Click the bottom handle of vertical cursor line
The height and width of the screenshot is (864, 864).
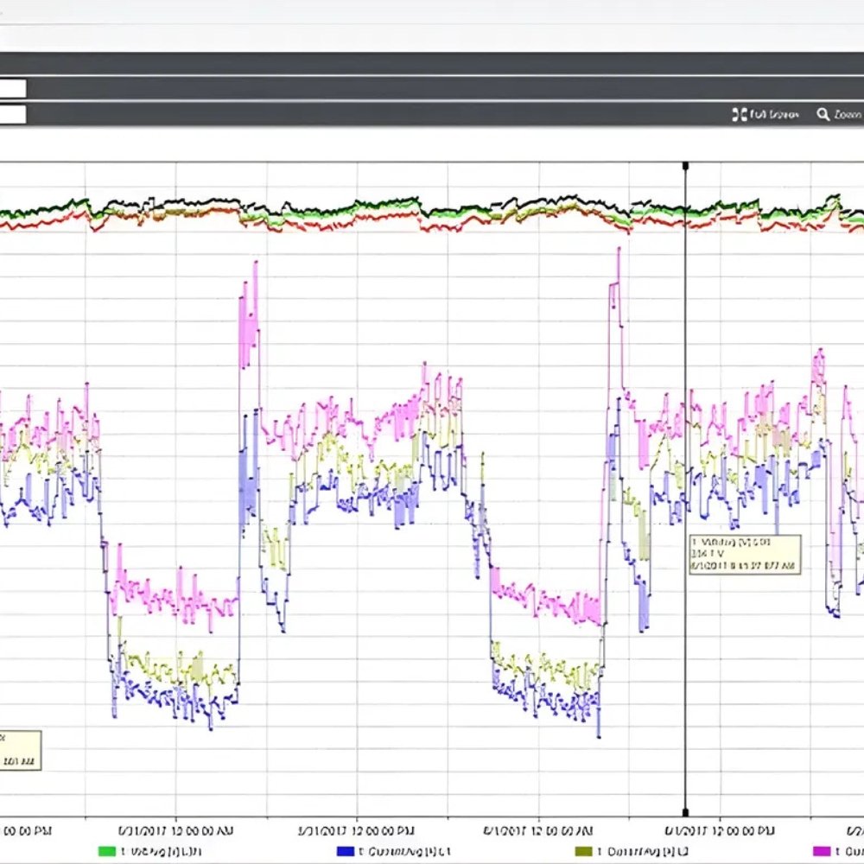(x=686, y=812)
